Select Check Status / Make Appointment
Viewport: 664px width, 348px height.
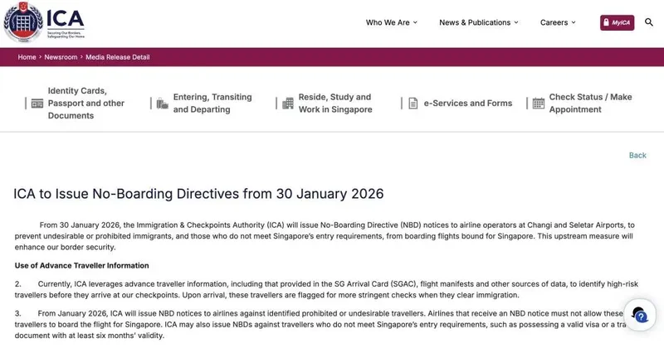(x=590, y=104)
